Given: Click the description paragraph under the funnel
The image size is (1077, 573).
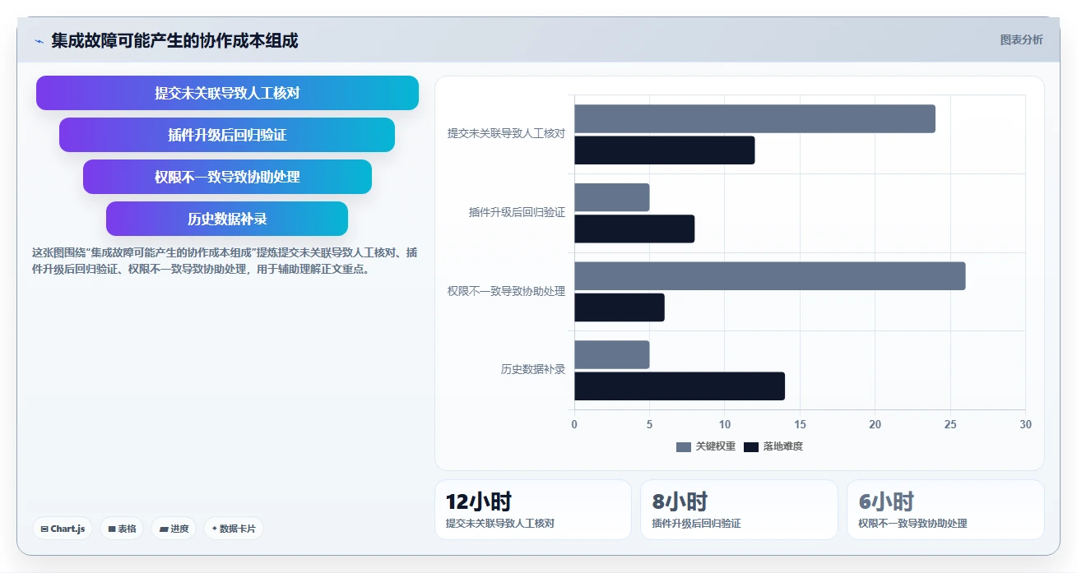Looking at the screenshot, I should [x=225, y=261].
